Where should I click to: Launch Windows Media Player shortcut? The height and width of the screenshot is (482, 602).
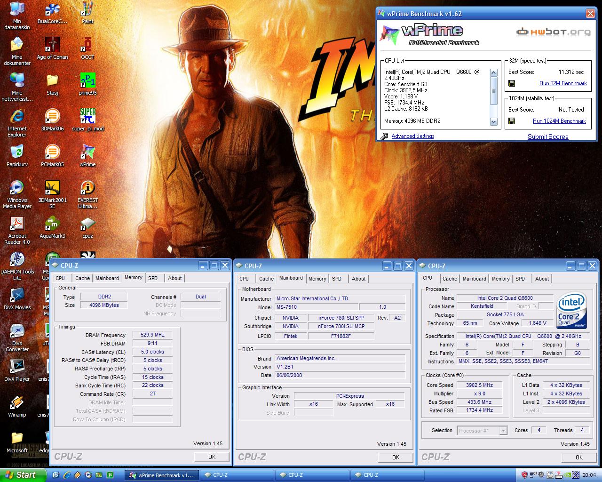point(17,194)
